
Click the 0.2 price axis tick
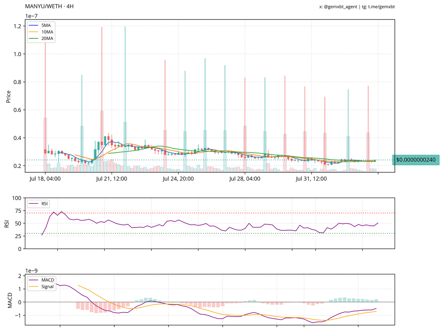[18, 165]
